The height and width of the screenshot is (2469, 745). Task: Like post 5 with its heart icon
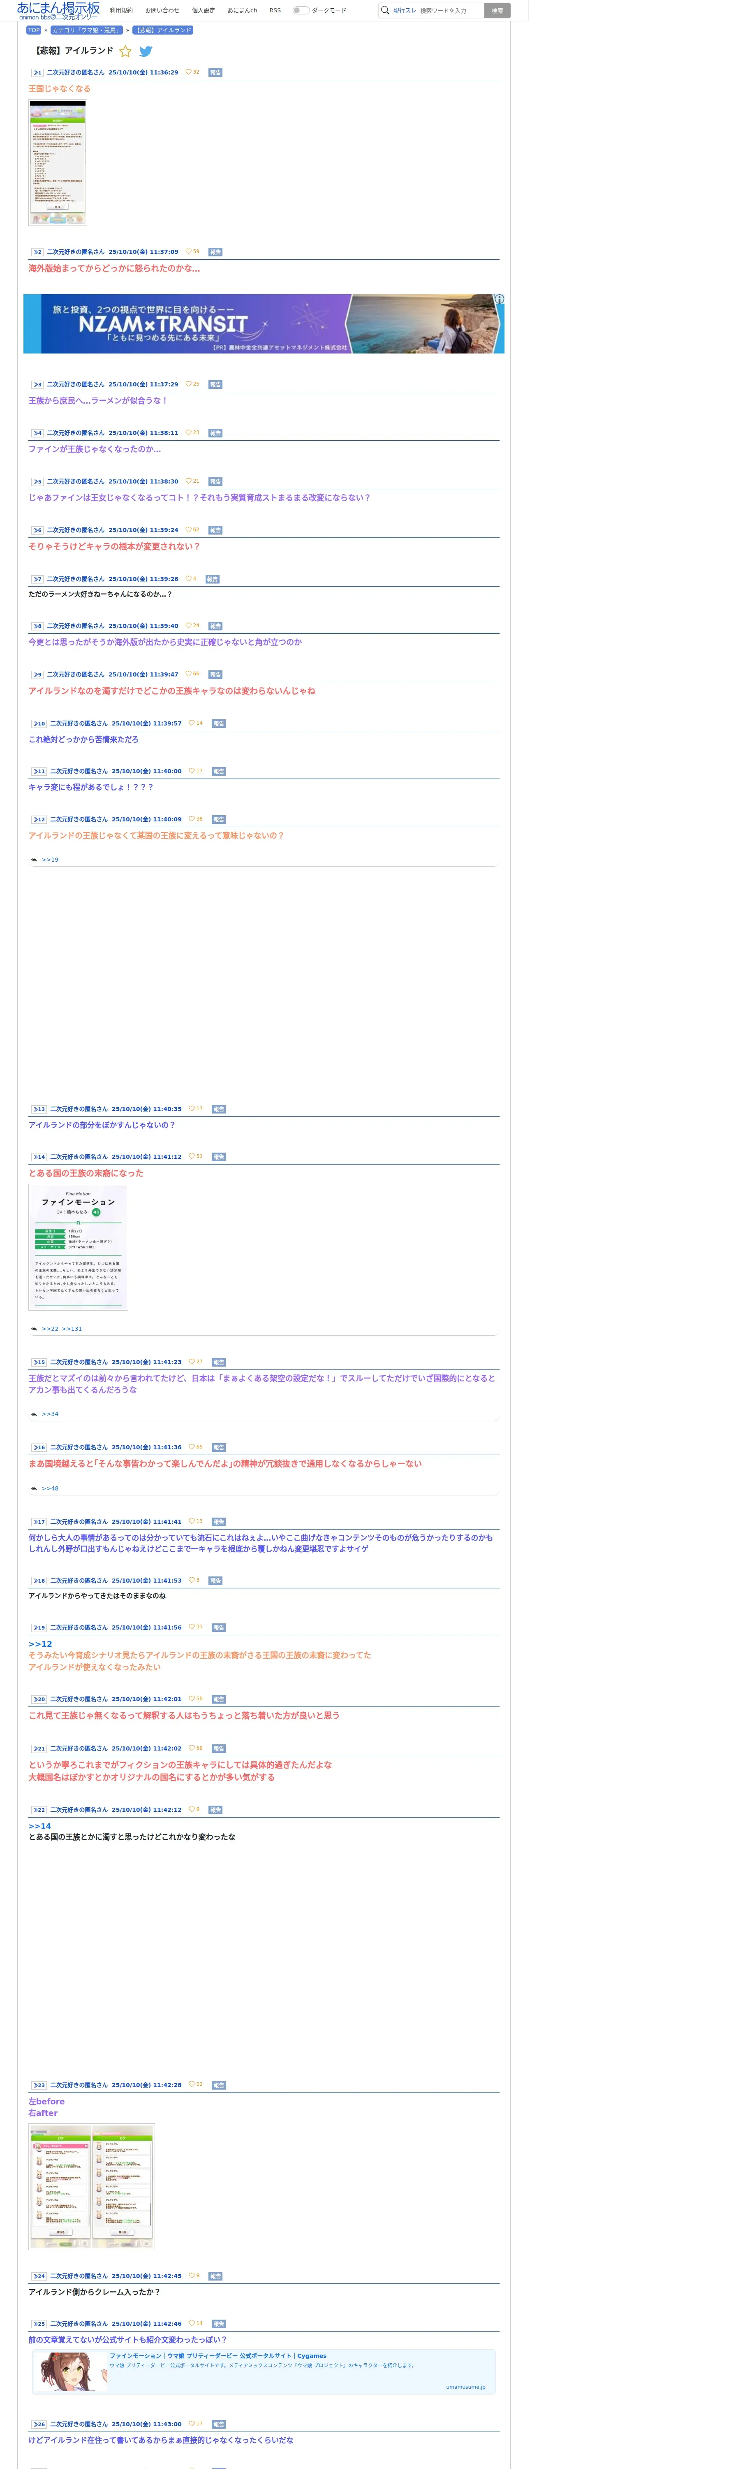click(189, 481)
